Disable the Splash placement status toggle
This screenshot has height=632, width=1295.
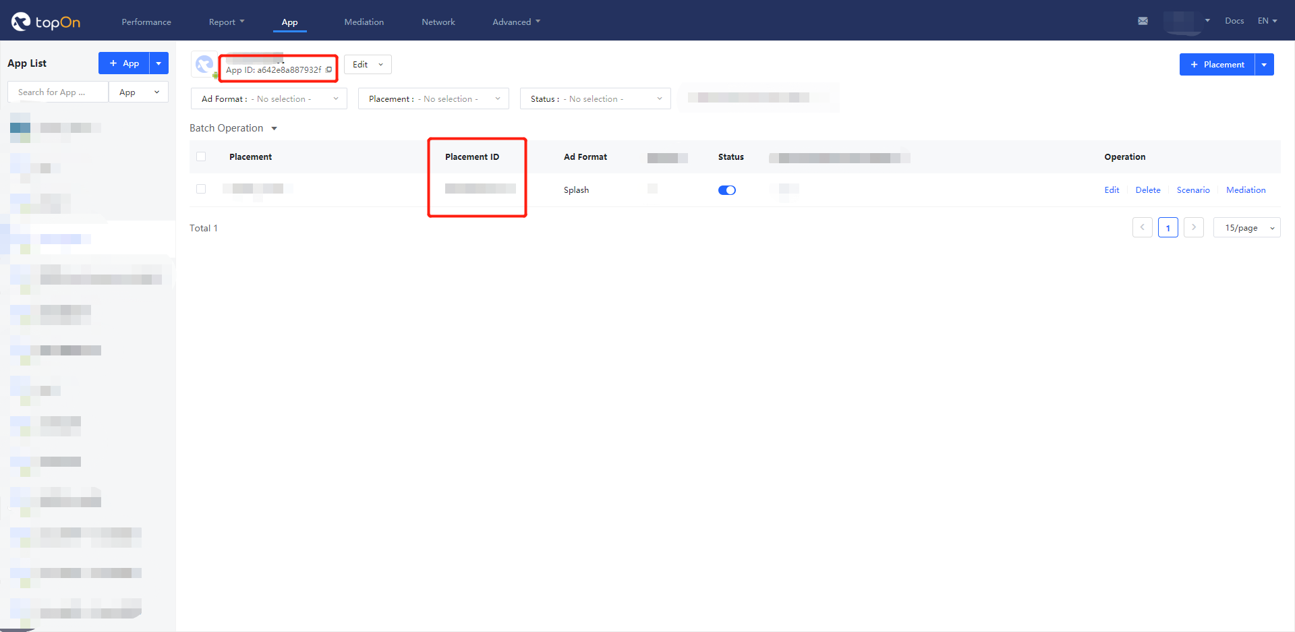pos(727,190)
